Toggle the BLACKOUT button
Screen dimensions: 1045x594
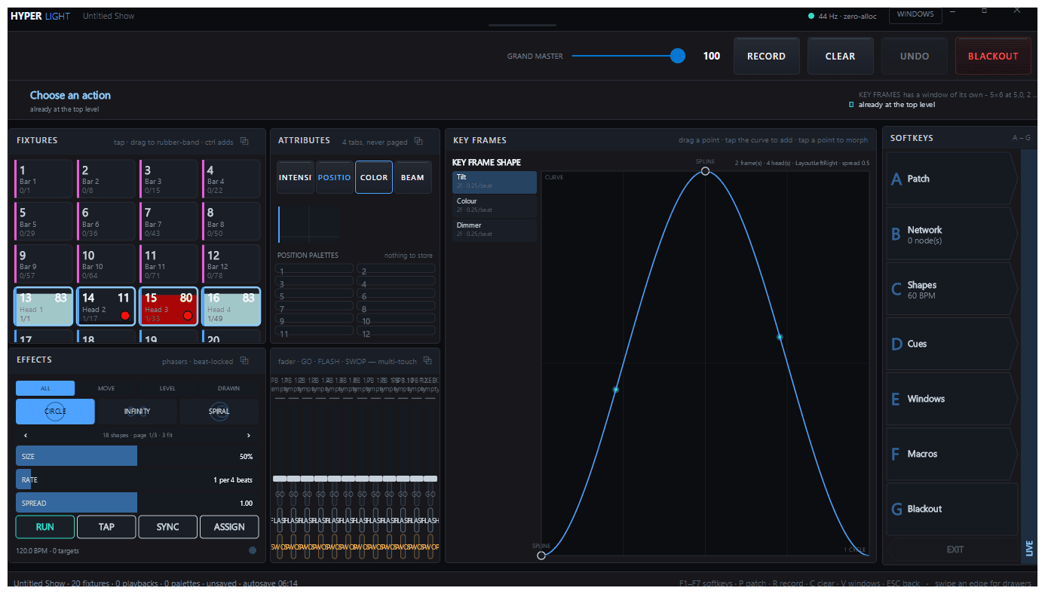993,57
